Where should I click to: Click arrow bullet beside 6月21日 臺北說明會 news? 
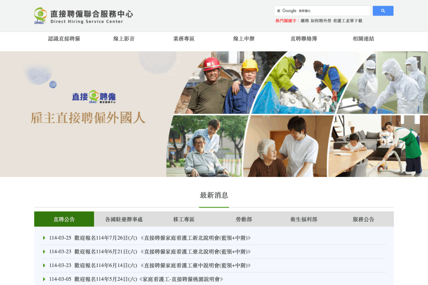coord(44,252)
